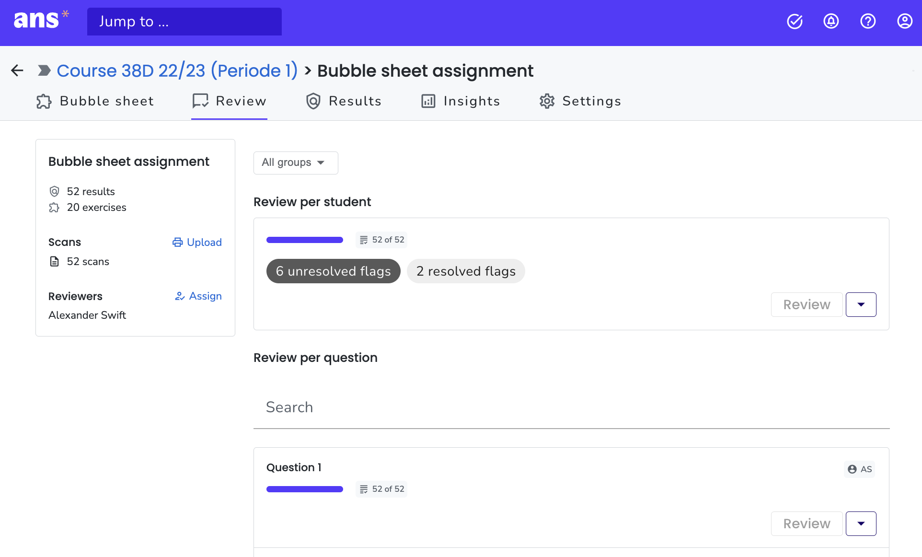Click the Review per student heading
The image size is (922, 557).
[x=312, y=202]
